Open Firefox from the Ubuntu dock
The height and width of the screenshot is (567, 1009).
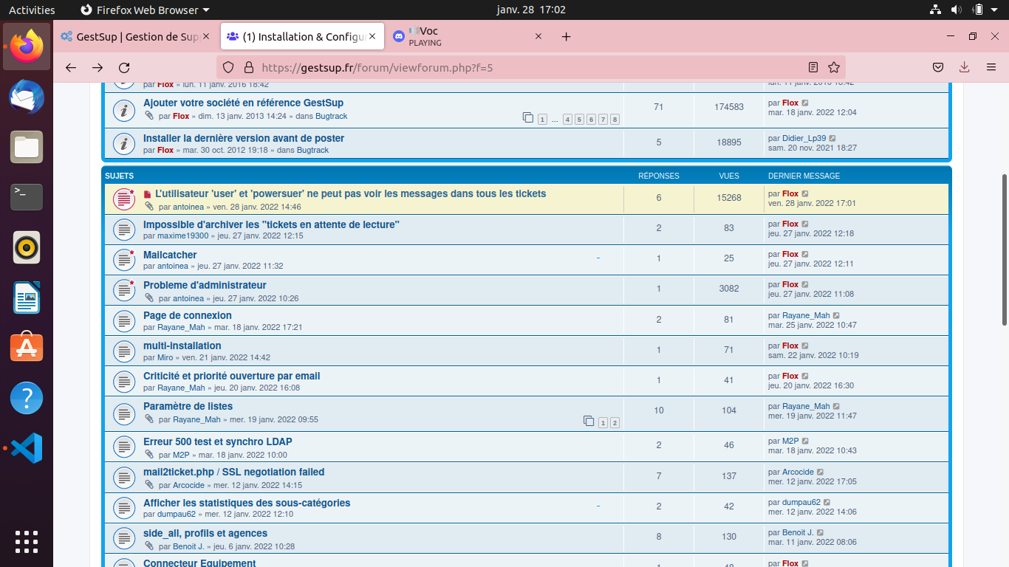(27, 47)
